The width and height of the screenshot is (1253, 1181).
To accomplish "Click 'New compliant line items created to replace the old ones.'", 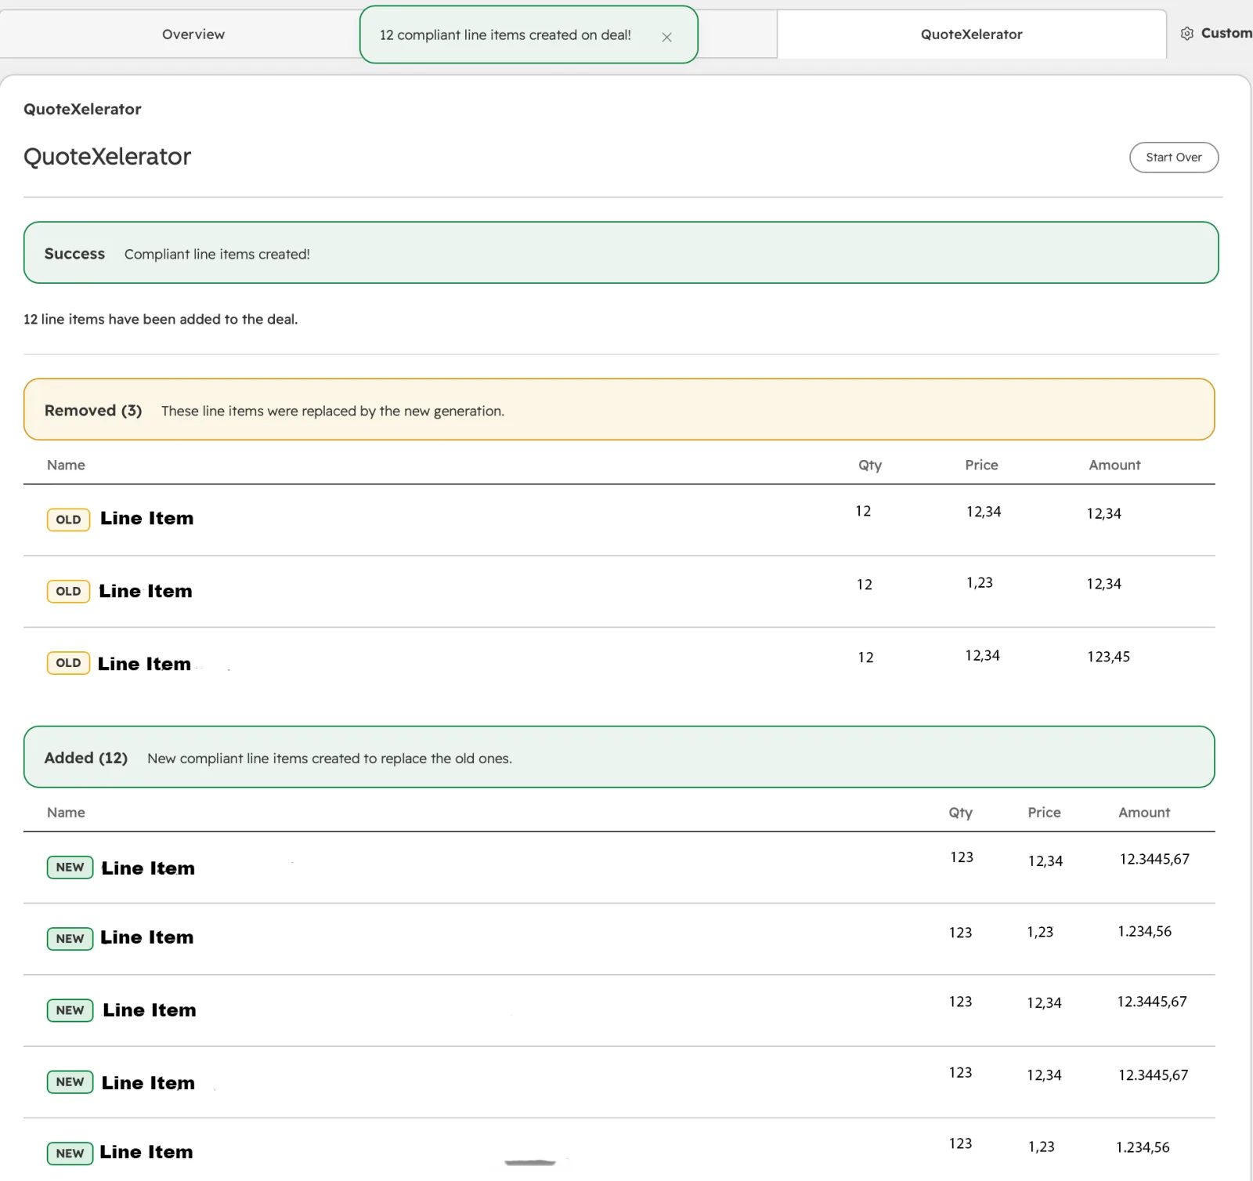I will click(x=330, y=759).
